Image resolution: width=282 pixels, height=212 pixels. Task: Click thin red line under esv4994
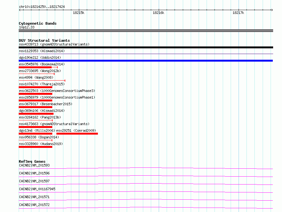(42, 81)
